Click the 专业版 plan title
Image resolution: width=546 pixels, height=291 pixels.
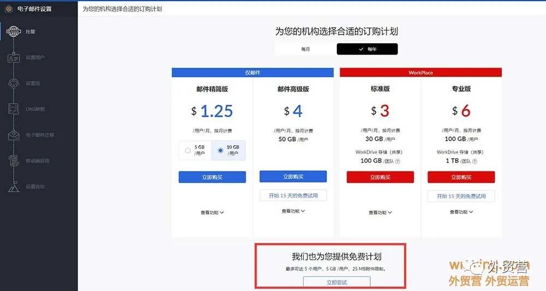point(461,89)
